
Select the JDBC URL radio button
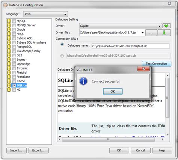(62, 56)
